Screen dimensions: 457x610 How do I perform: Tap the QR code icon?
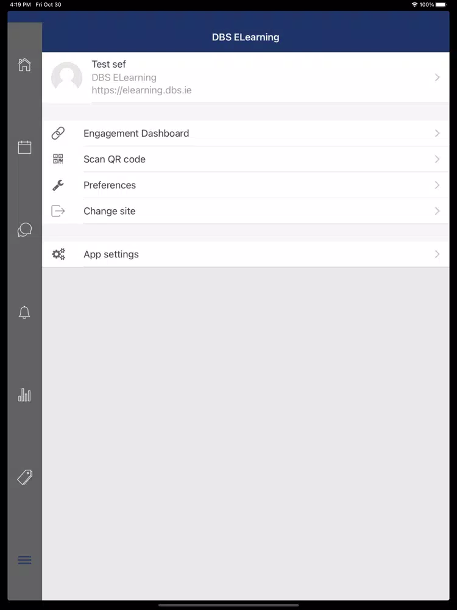[58, 159]
